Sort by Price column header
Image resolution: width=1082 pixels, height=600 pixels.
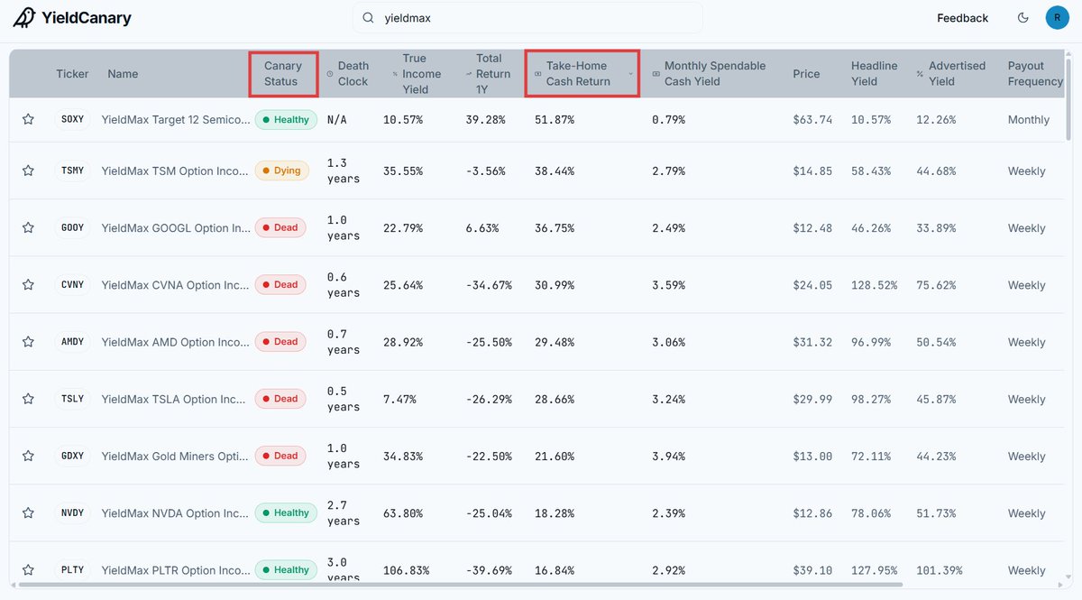point(806,74)
